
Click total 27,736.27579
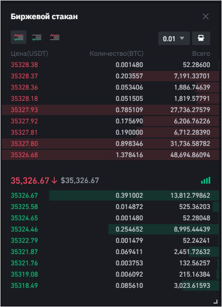190,110
